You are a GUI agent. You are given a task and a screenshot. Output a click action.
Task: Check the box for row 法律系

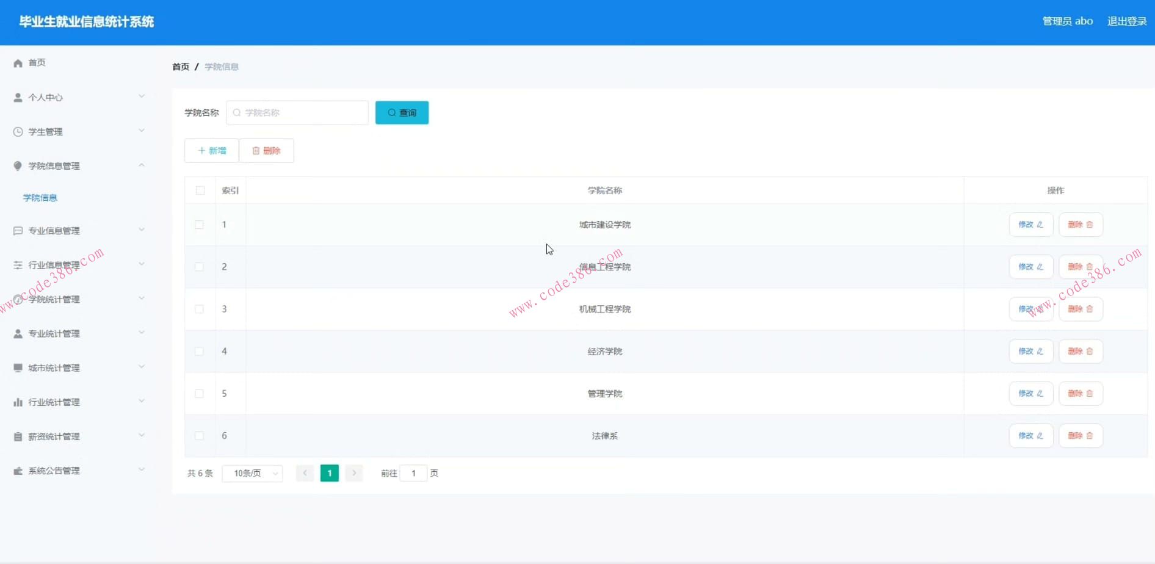[199, 436]
